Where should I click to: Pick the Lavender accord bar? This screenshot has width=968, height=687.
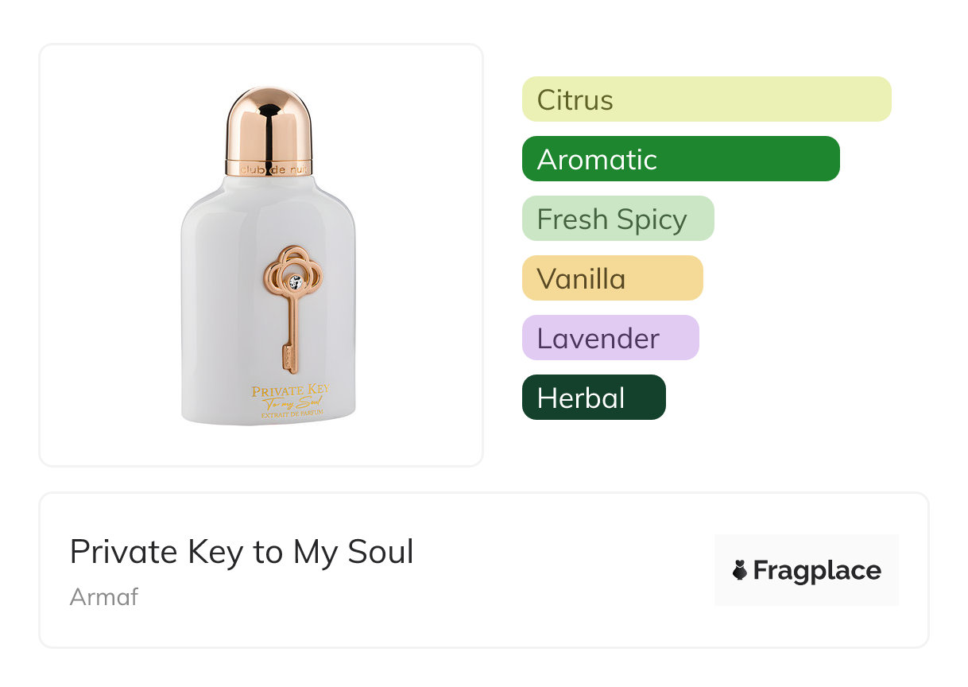coord(610,338)
